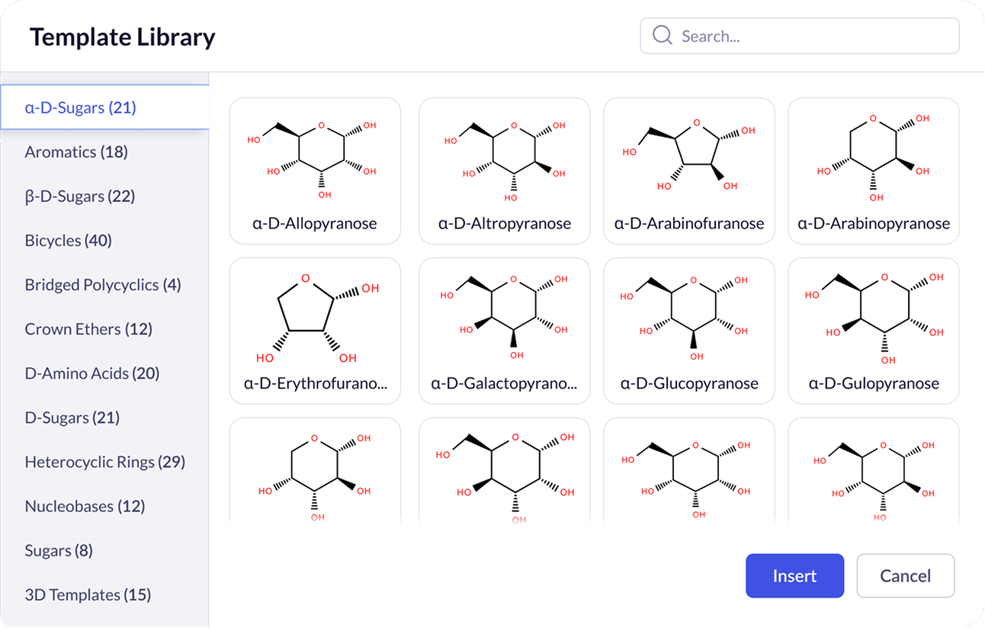Choose the α-D-Altropyranose structure
Screen dimensions: 985x628
tap(505, 170)
